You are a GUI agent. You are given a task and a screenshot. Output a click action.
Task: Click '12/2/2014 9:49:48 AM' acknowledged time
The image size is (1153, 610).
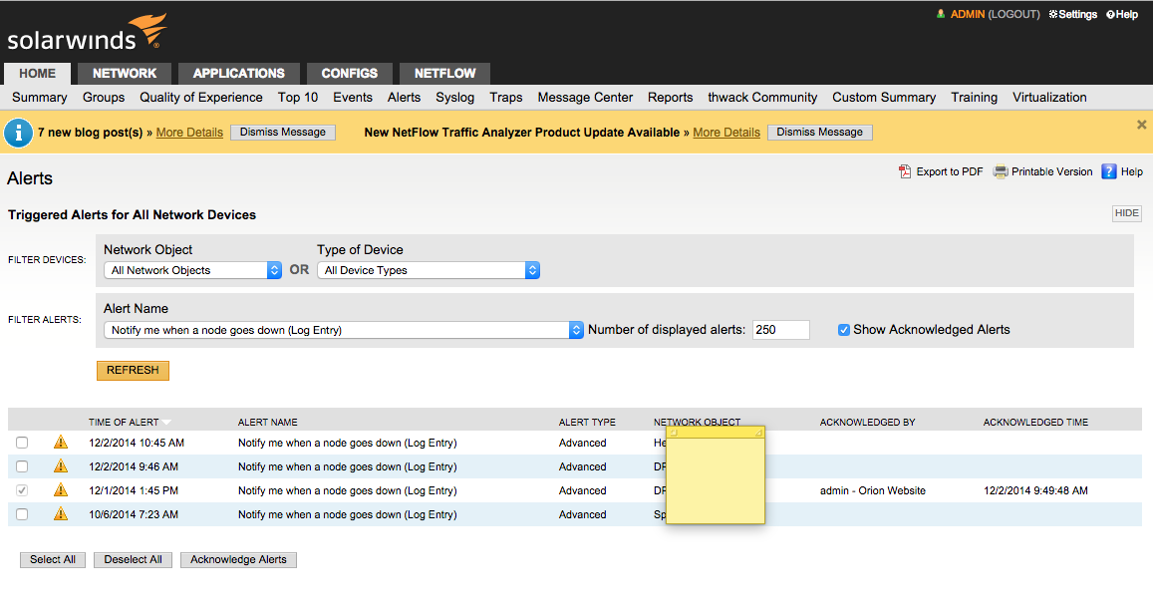pyautogui.click(x=1036, y=490)
